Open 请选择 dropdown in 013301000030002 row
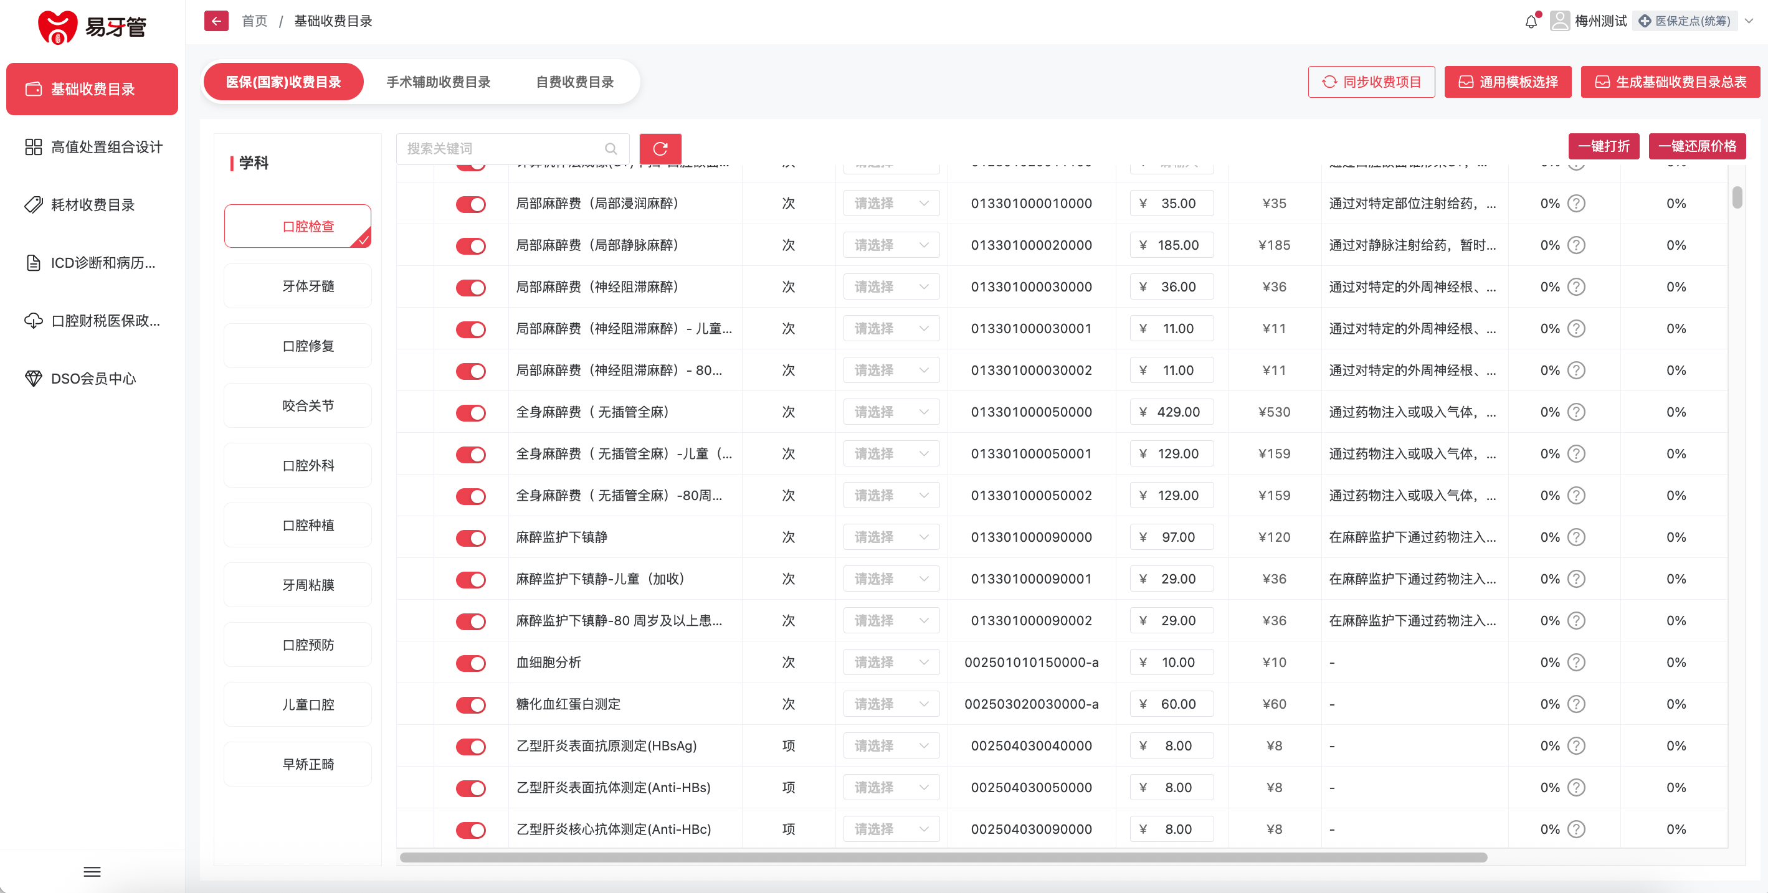 tap(891, 371)
